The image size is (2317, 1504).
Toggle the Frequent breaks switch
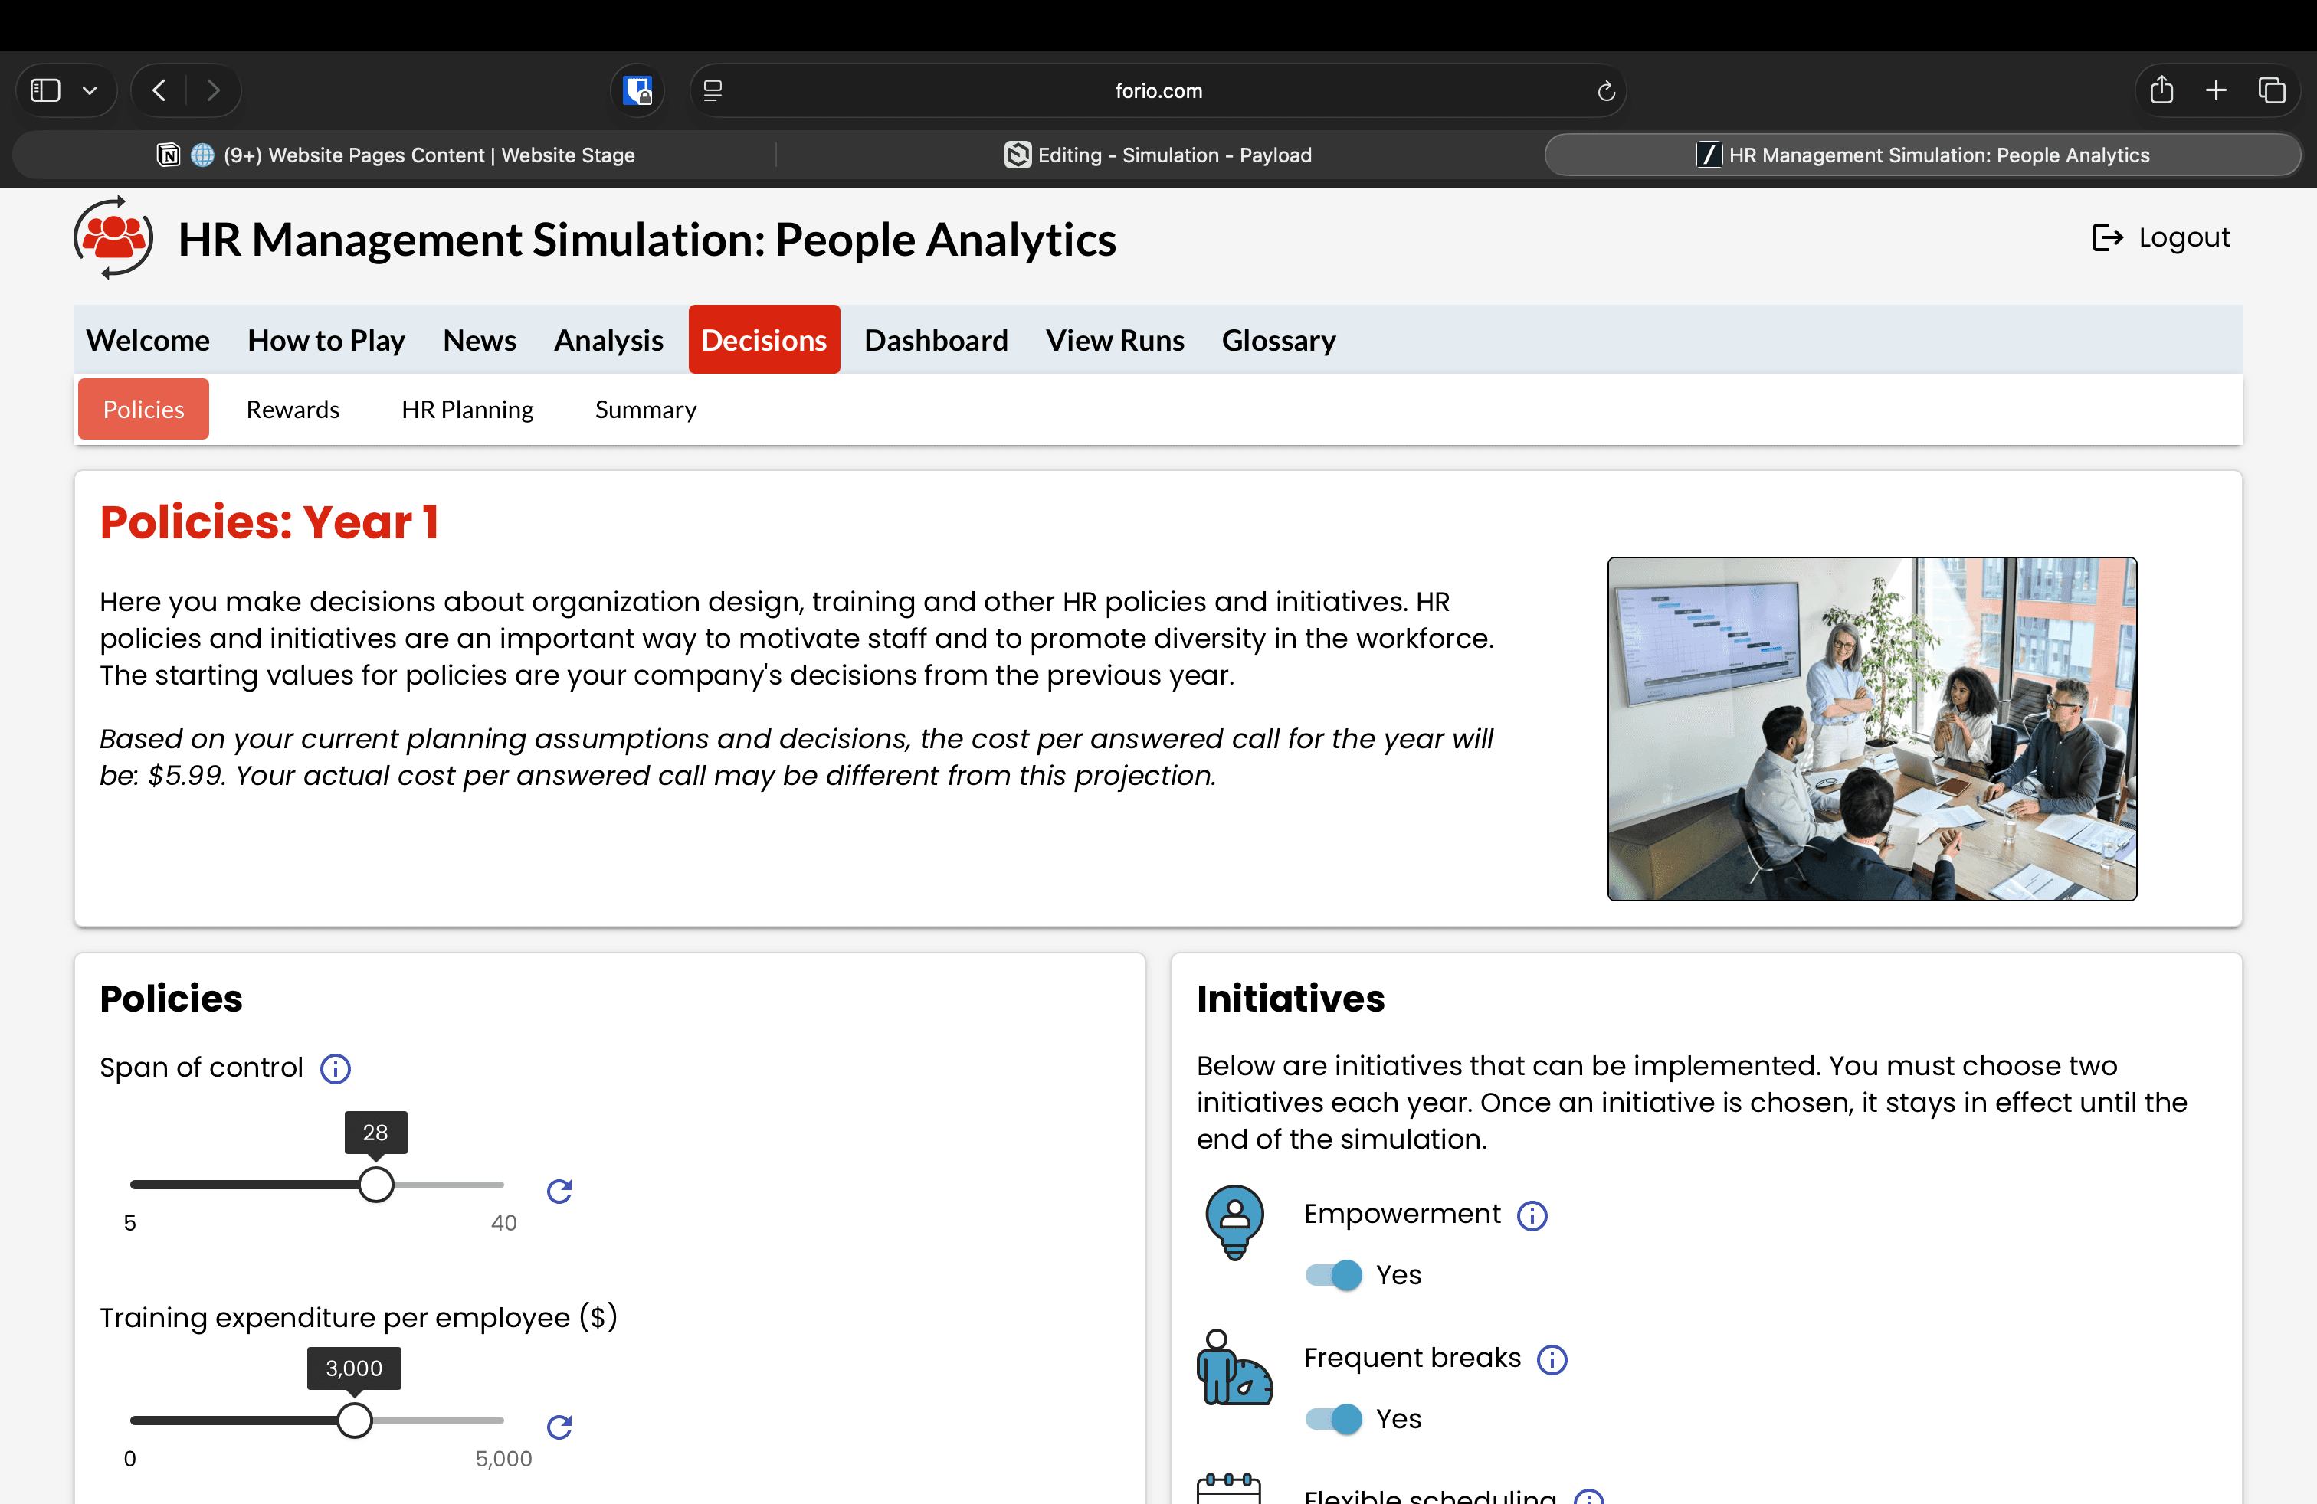1332,1418
